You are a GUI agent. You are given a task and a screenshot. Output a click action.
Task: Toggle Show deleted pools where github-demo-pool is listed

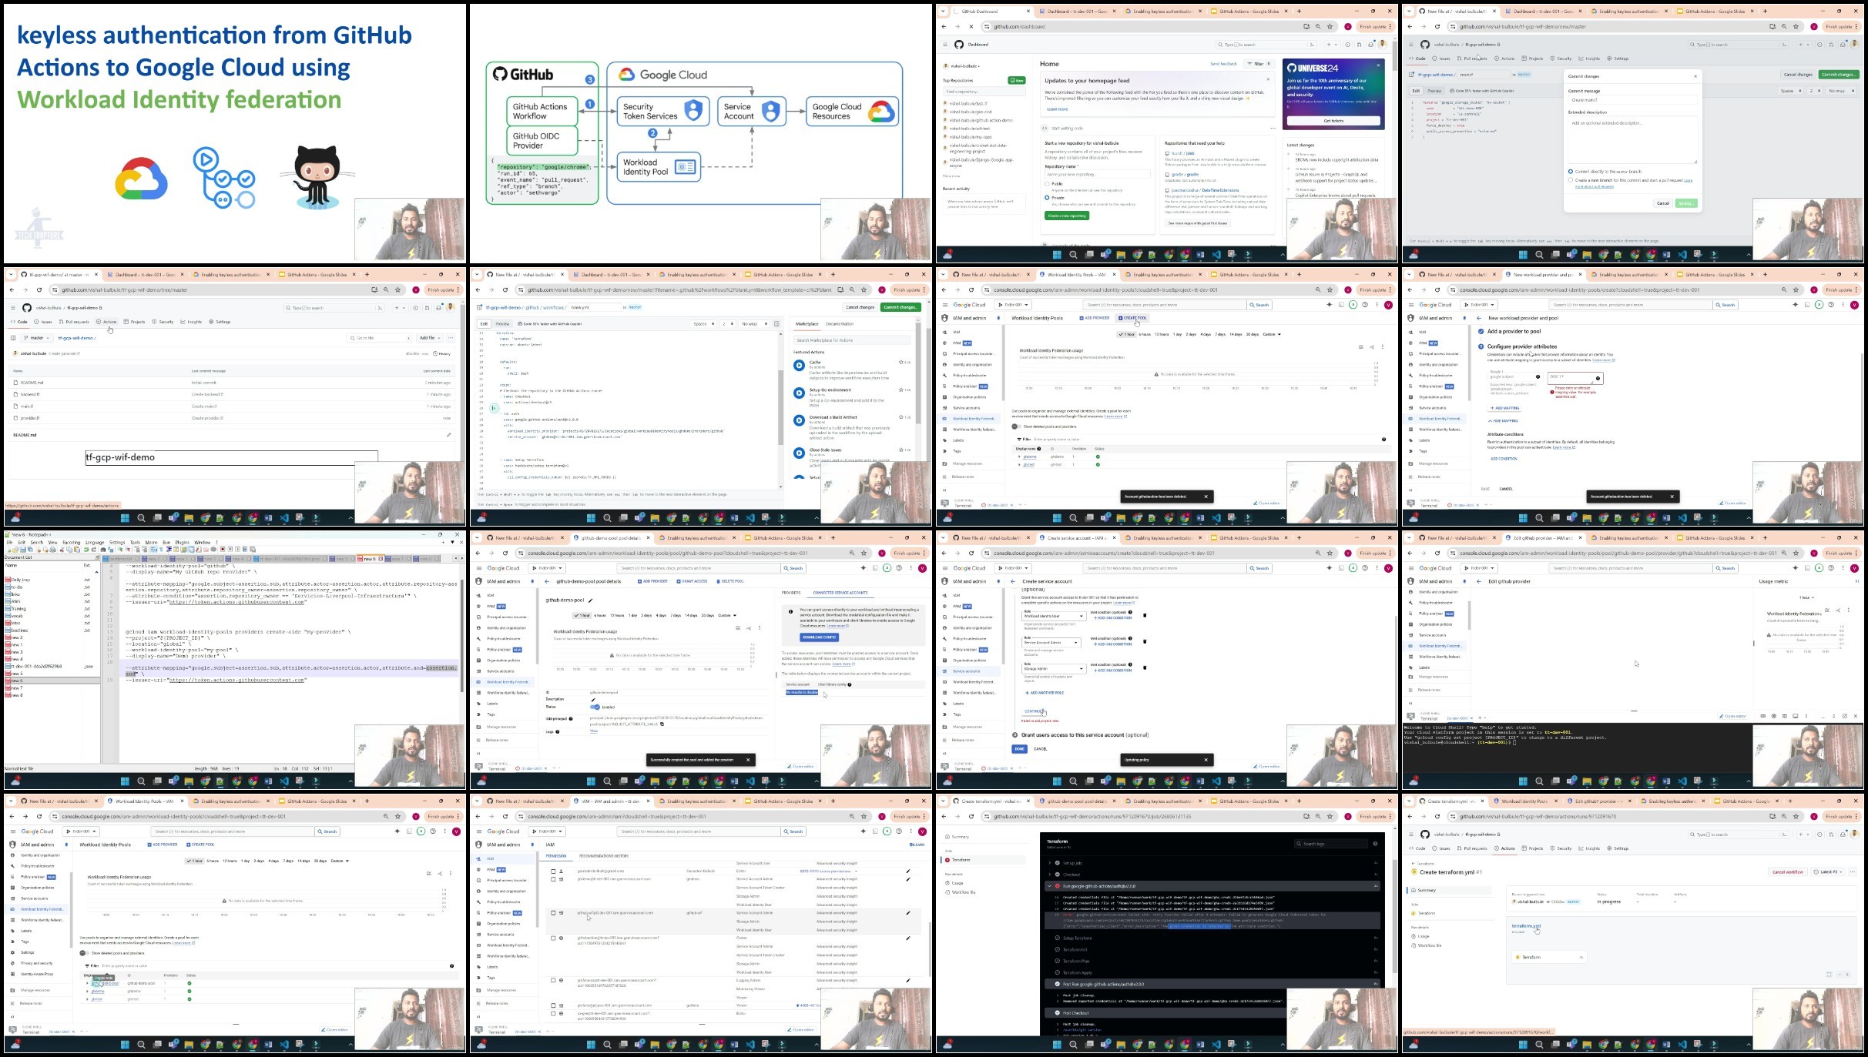click(x=84, y=953)
